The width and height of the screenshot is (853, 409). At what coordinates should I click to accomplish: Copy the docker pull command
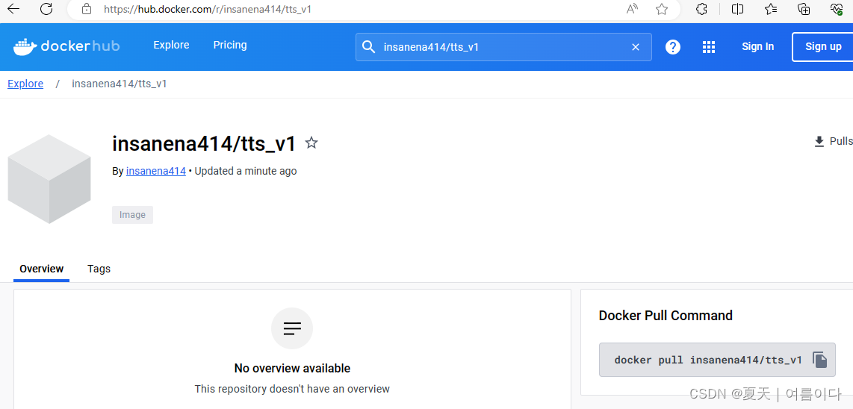click(820, 360)
